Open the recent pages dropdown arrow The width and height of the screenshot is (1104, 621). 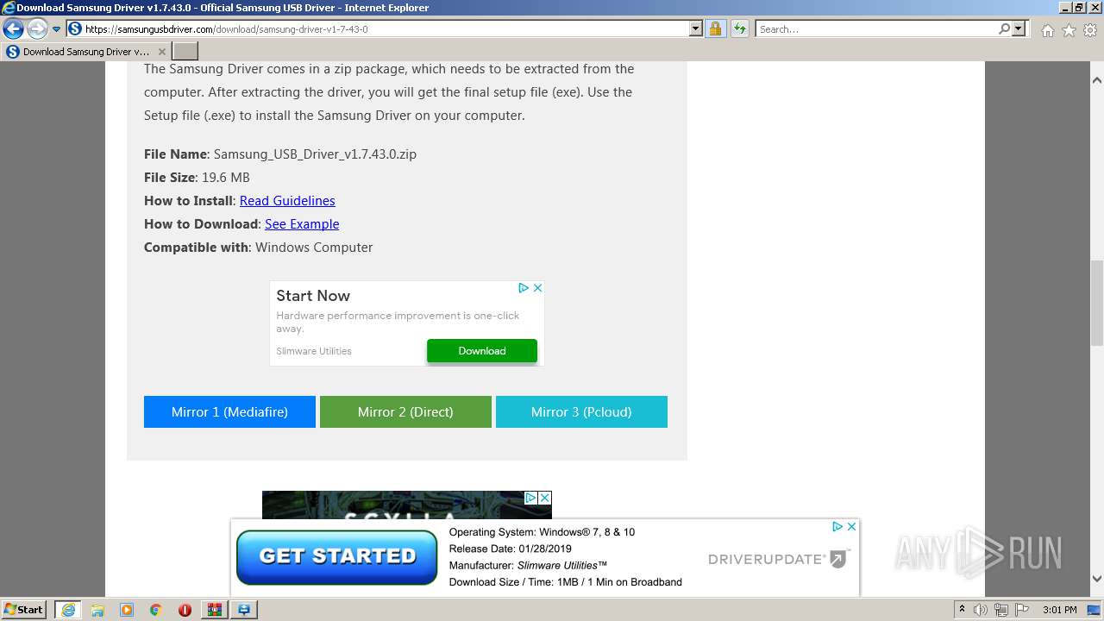click(57, 29)
